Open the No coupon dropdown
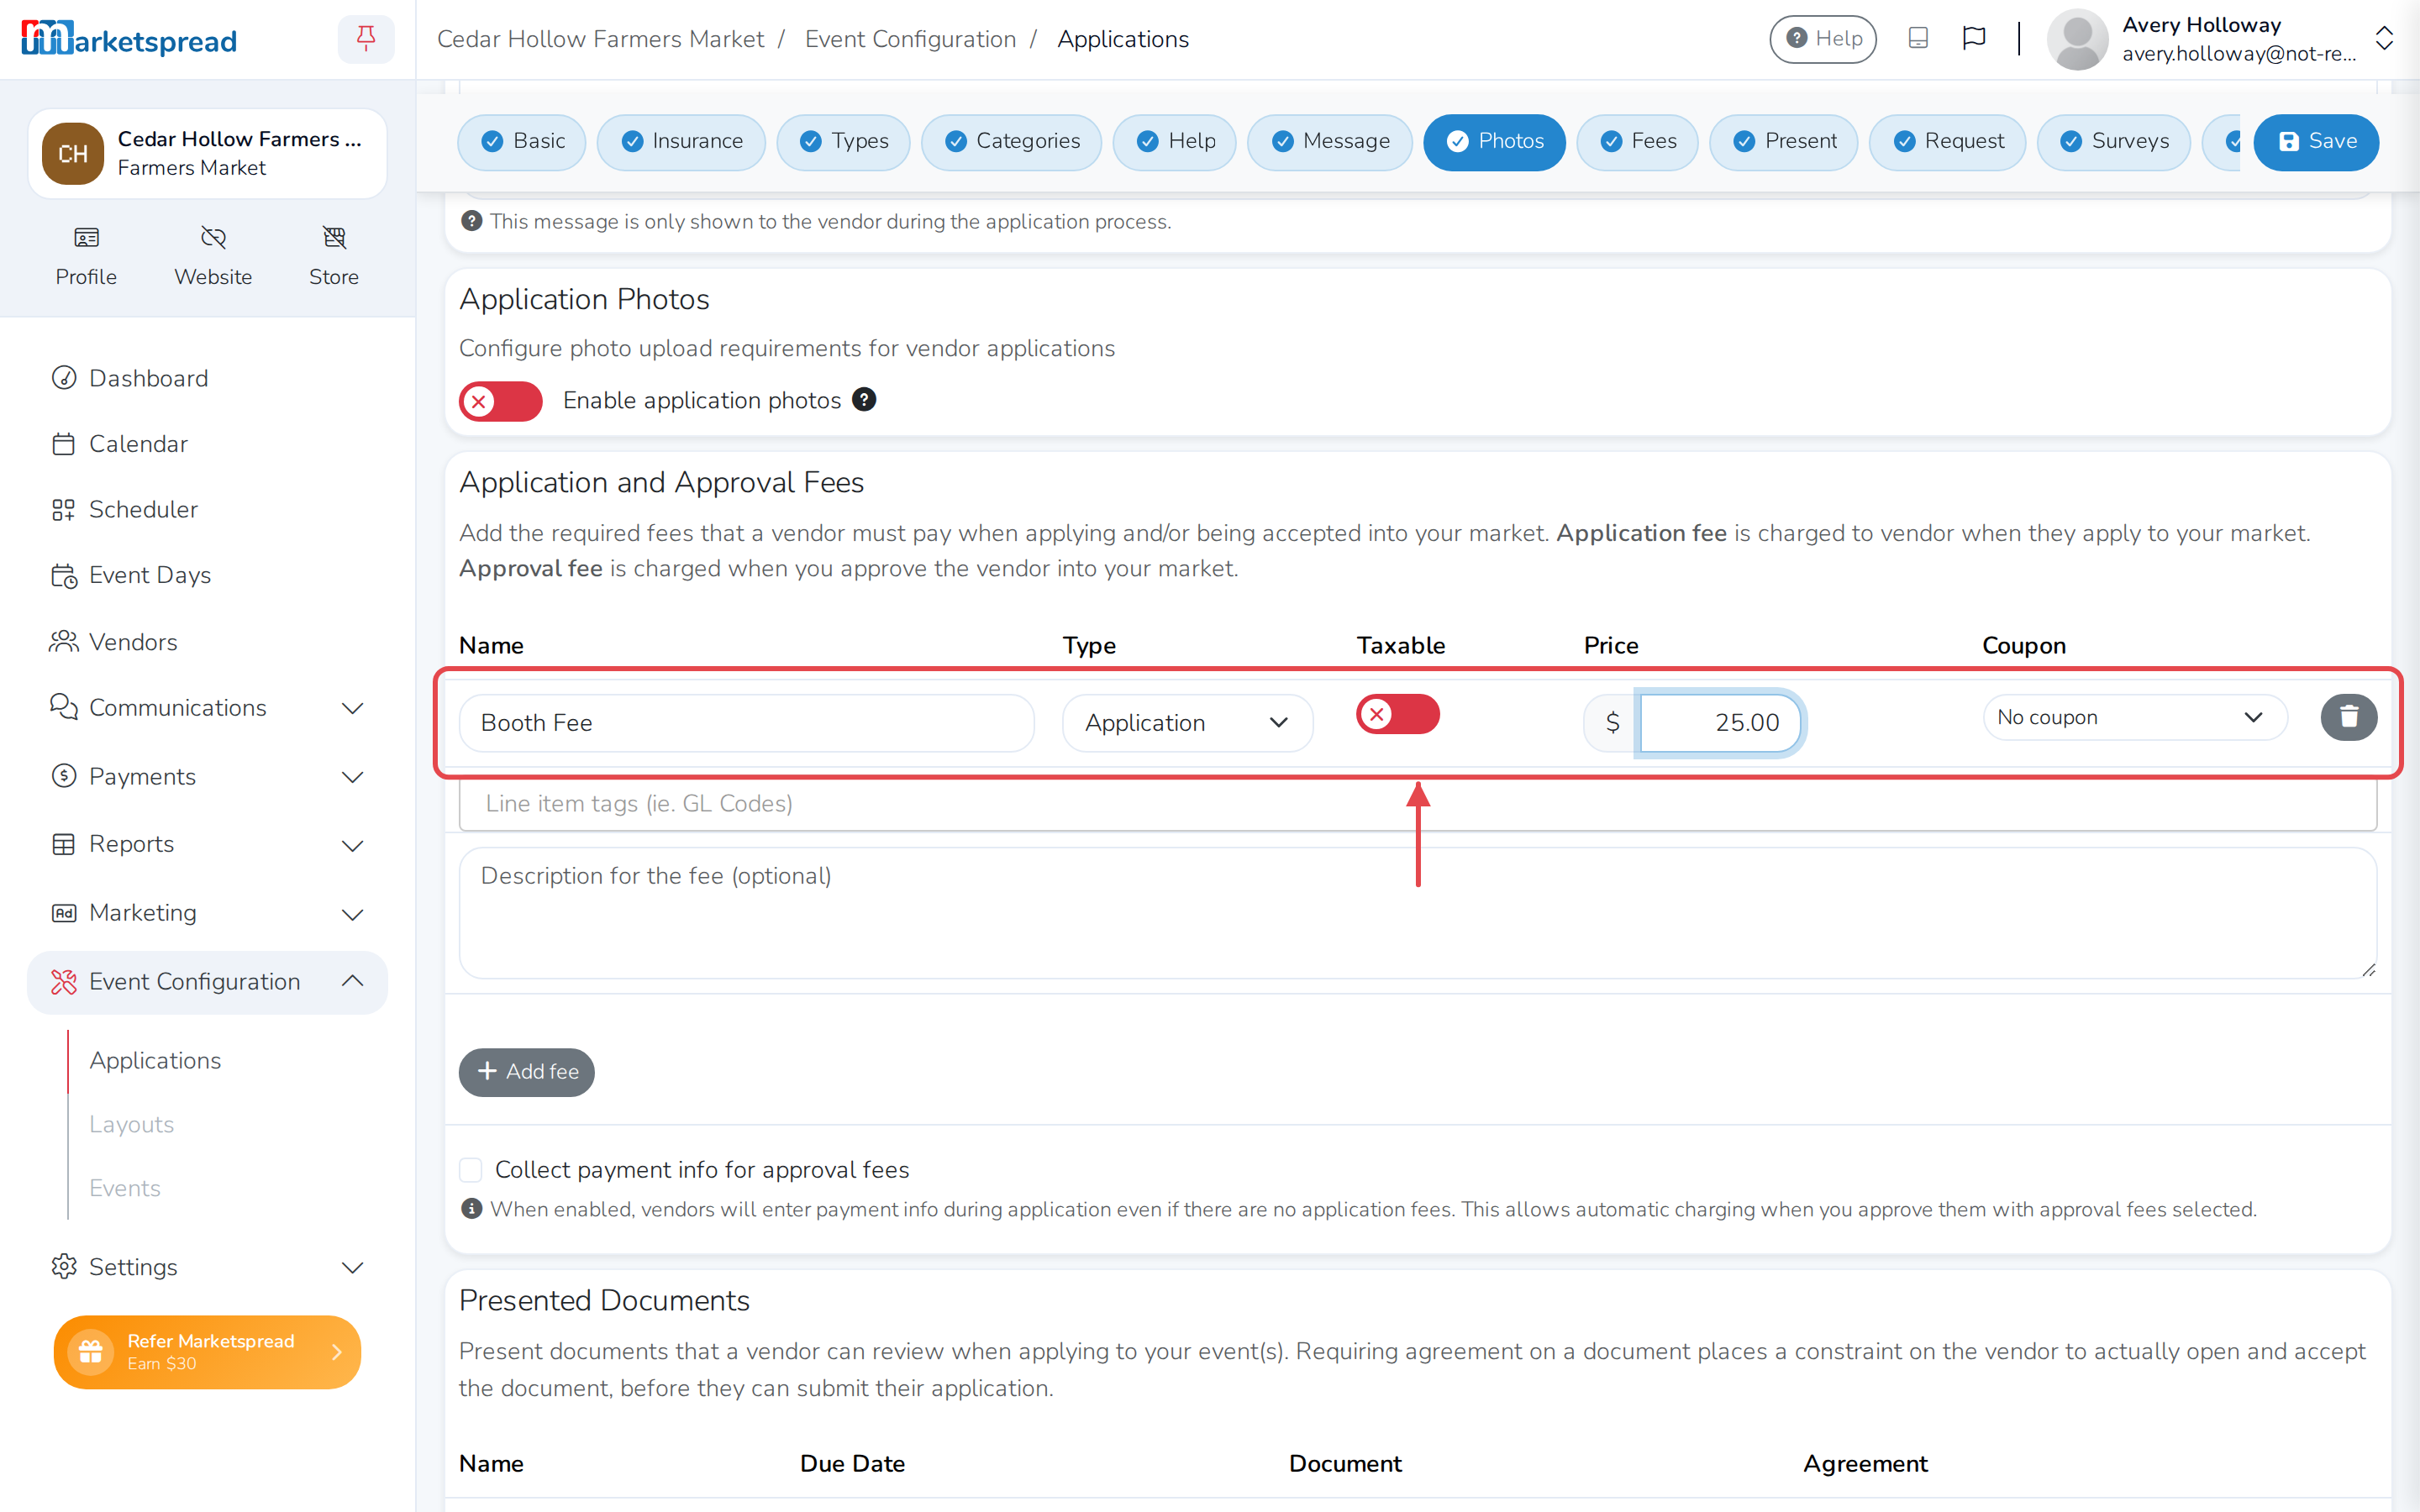2420x1512 pixels. pos(2134,717)
